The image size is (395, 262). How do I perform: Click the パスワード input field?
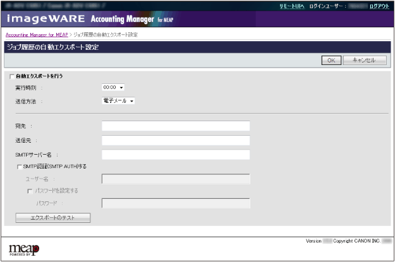[176, 203]
